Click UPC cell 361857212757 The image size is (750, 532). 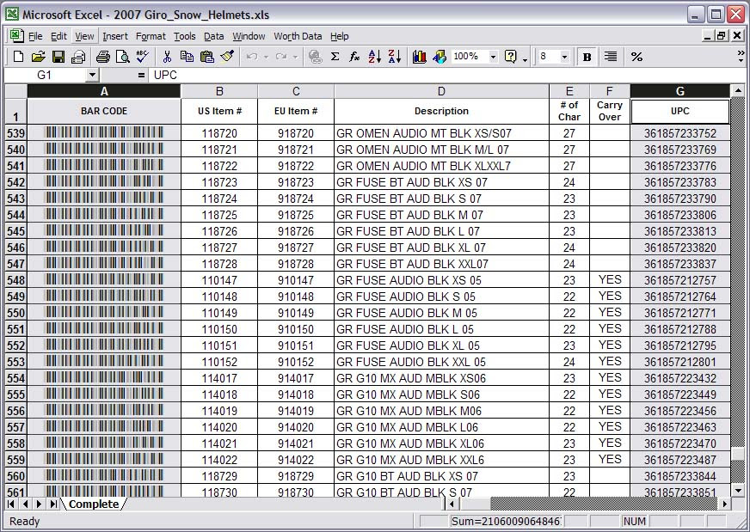[680, 280]
